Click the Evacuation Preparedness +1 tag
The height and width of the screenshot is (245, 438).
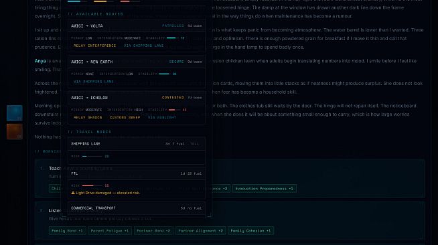pyautogui.click(x=265, y=189)
